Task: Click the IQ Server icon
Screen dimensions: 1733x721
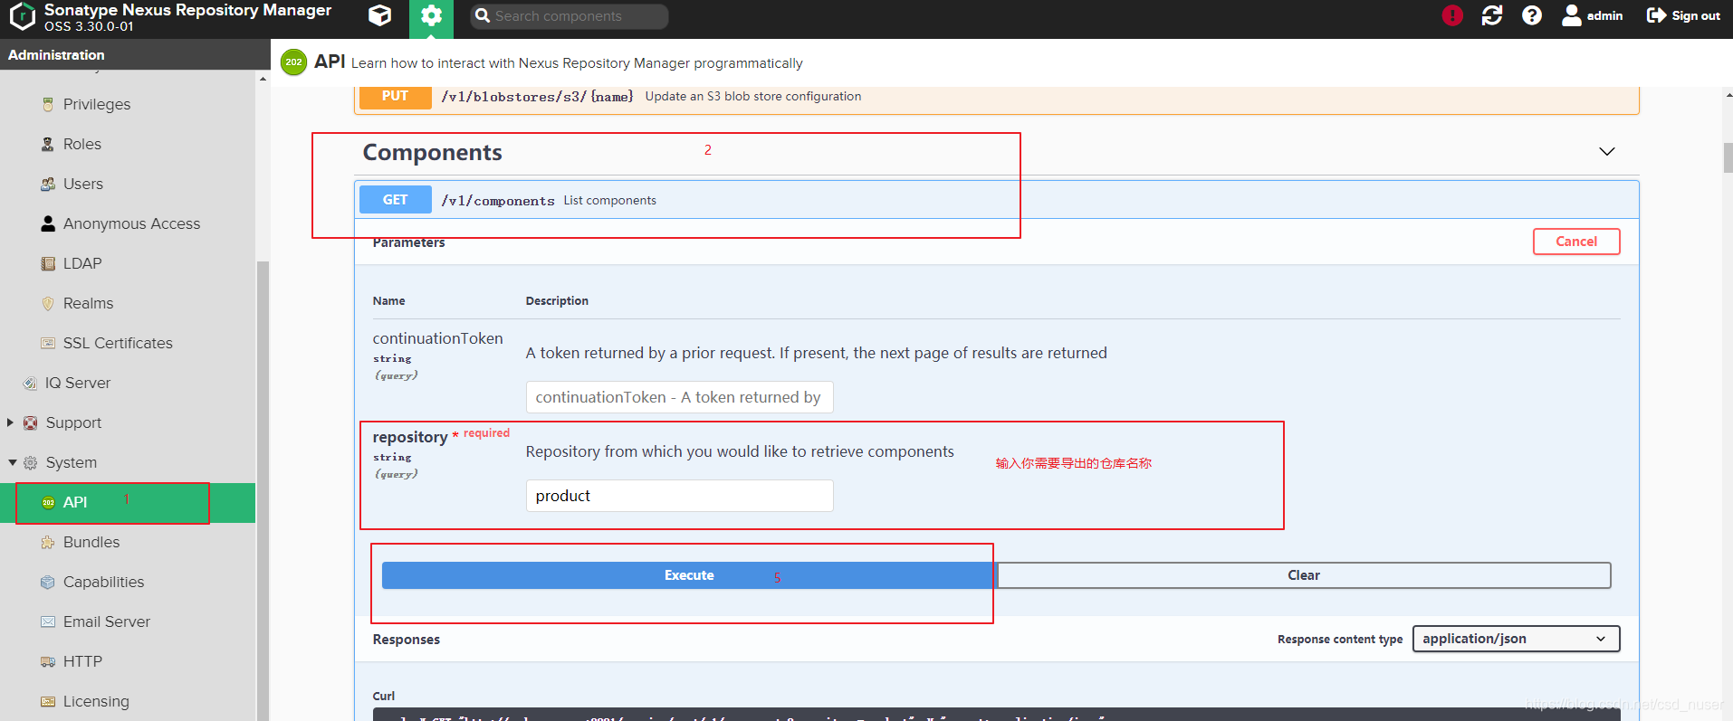Action: 30,383
